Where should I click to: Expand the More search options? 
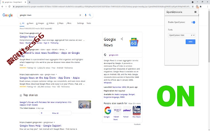coord(69,23)
